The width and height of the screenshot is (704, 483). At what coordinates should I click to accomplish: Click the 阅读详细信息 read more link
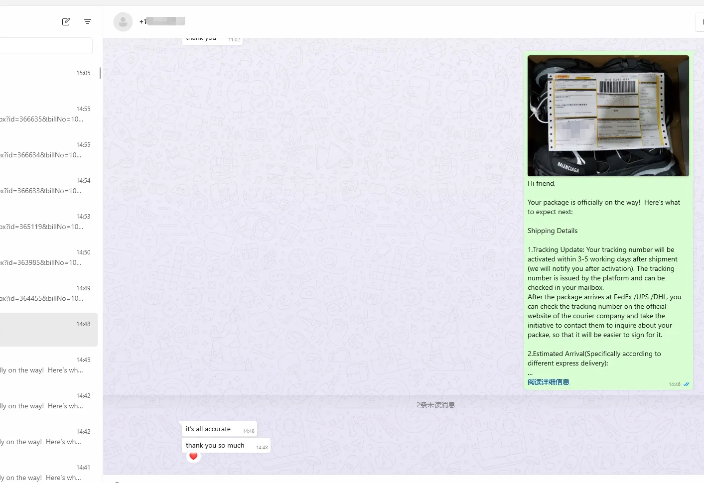pos(548,382)
